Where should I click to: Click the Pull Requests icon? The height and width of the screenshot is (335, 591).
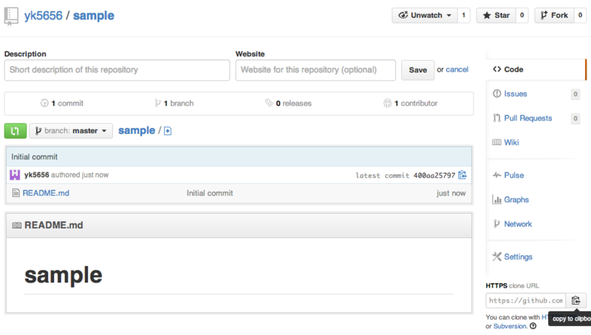coord(496,118)
